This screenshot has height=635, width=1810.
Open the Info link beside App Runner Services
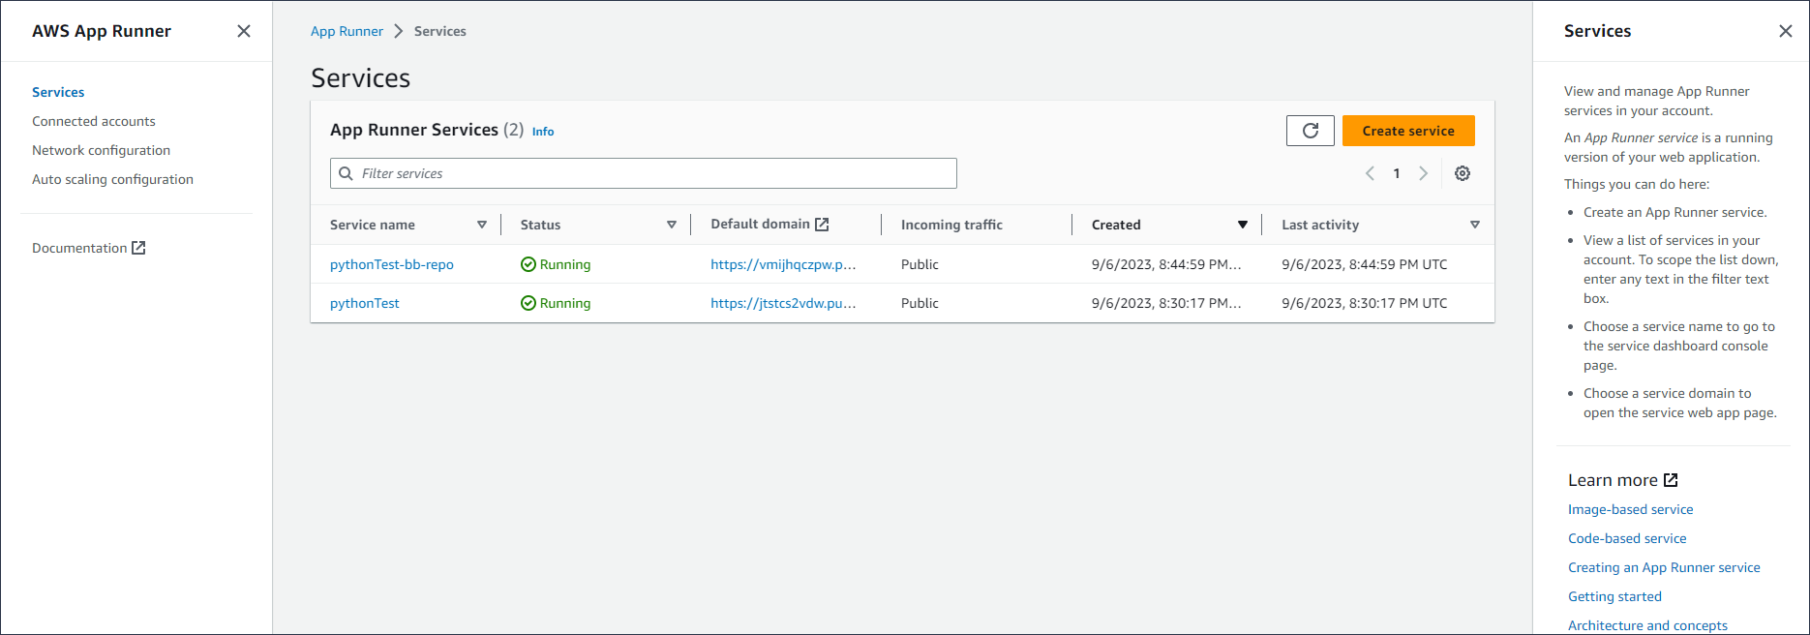(543, 132)
